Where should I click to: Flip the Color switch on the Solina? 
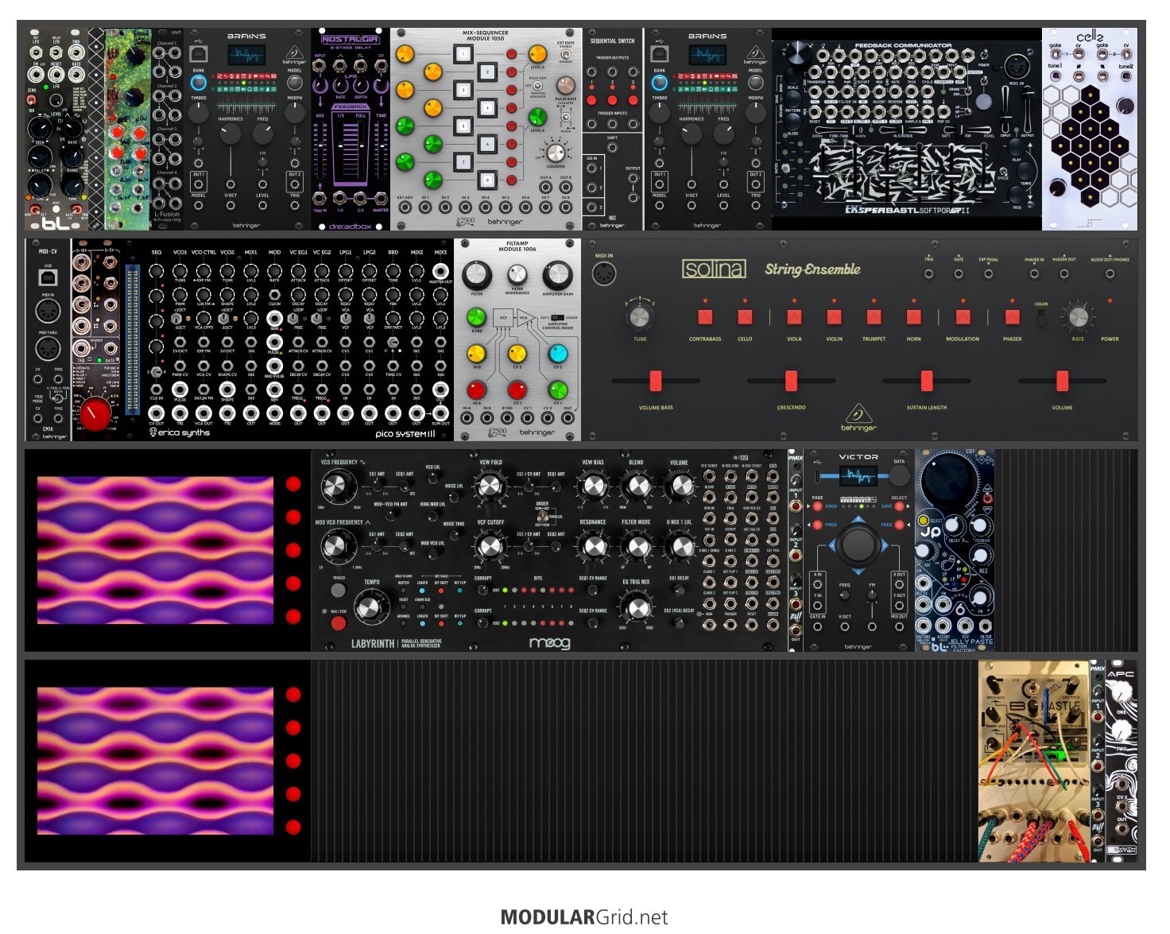1041,318
